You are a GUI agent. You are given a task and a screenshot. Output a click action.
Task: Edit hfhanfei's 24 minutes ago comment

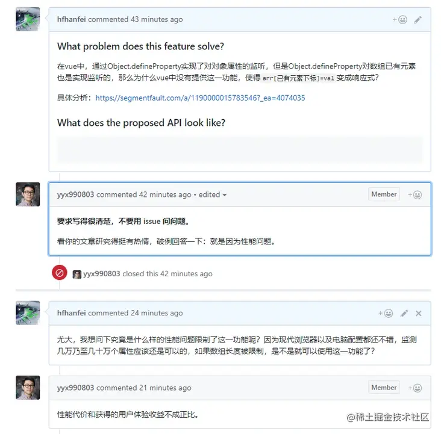[404, 313]
